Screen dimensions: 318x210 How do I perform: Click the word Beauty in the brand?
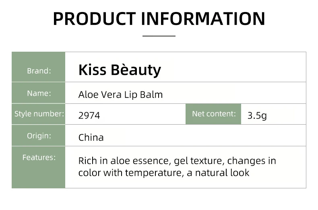pyautogui.click(x=136, y=70)
